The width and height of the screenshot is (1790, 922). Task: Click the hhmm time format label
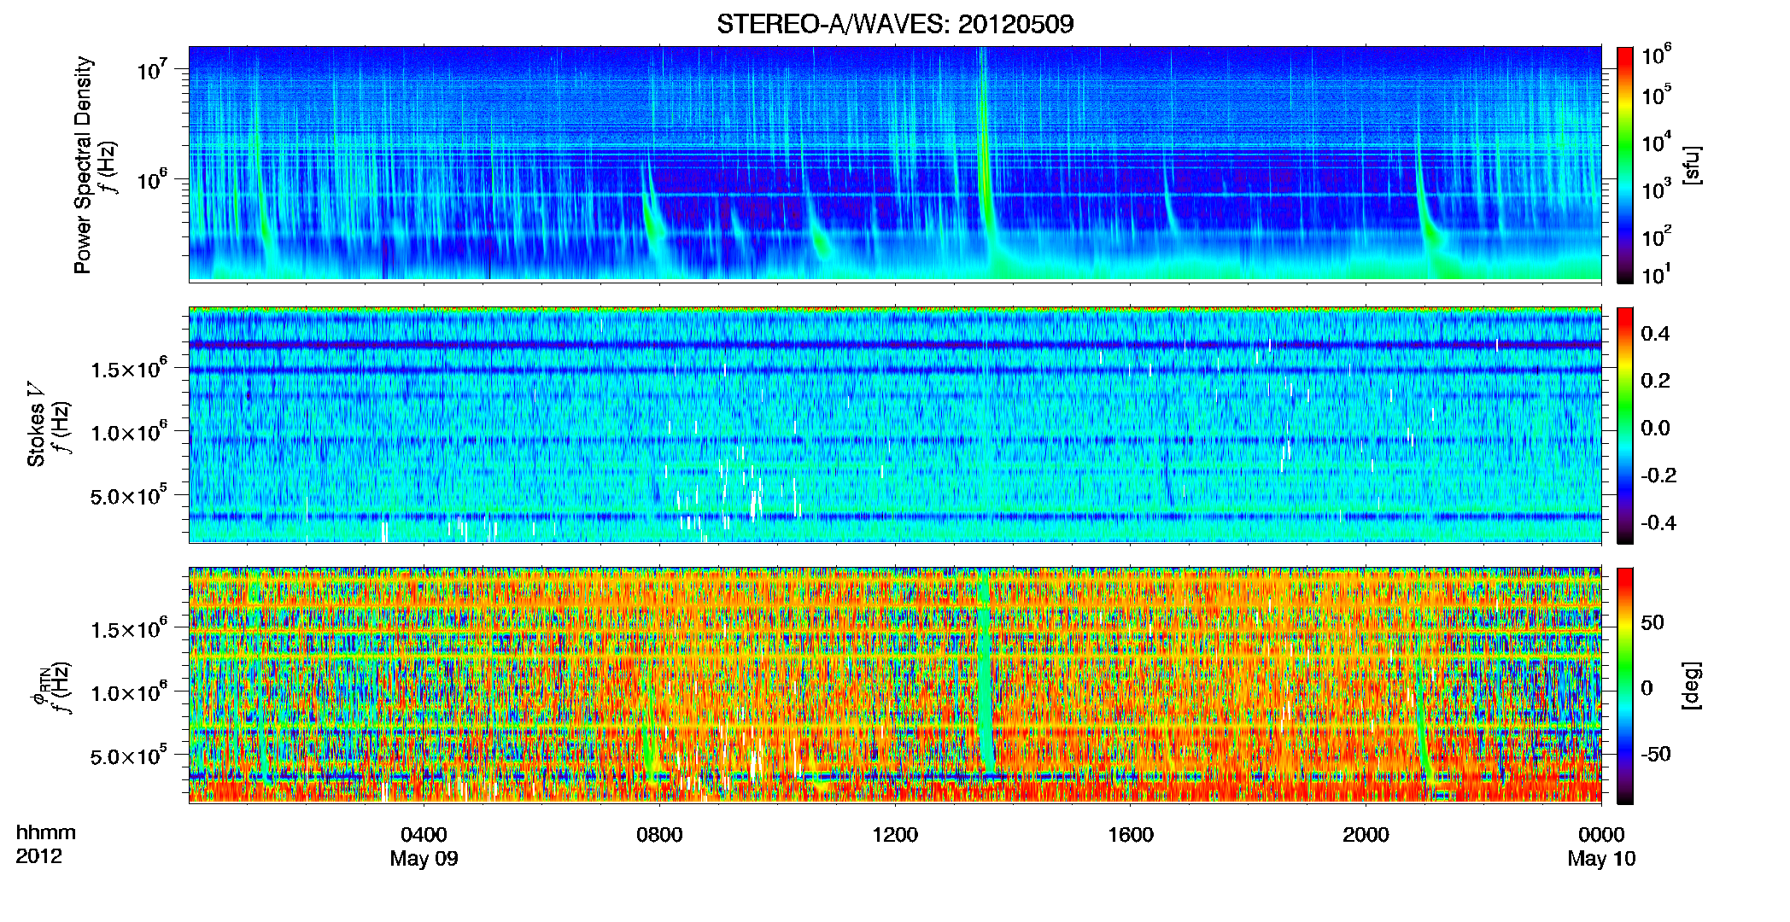pos(46,832)
